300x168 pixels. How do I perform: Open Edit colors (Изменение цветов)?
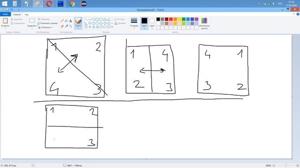pyautogui.click(x=204, y=23)
